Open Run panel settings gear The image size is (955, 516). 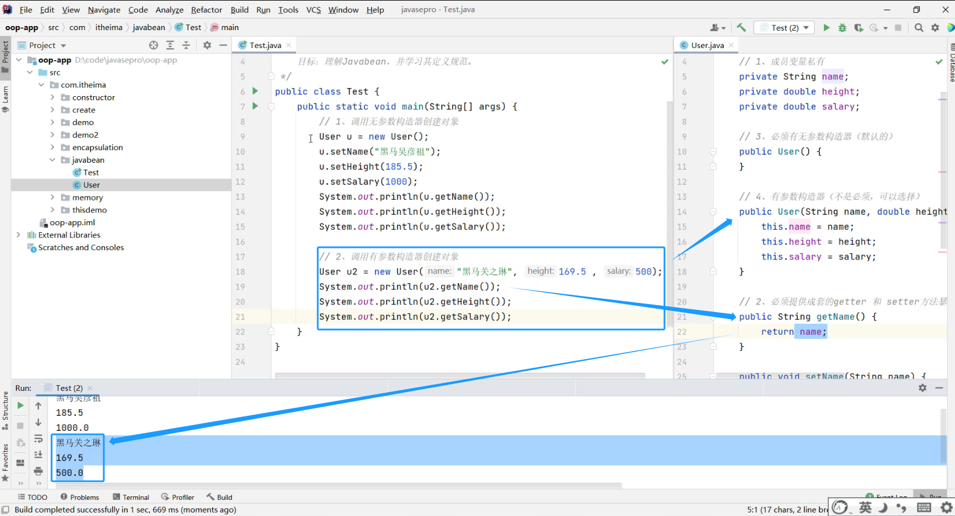[923, 388]
